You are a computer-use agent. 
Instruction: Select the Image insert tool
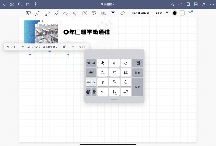coord(94,13)
